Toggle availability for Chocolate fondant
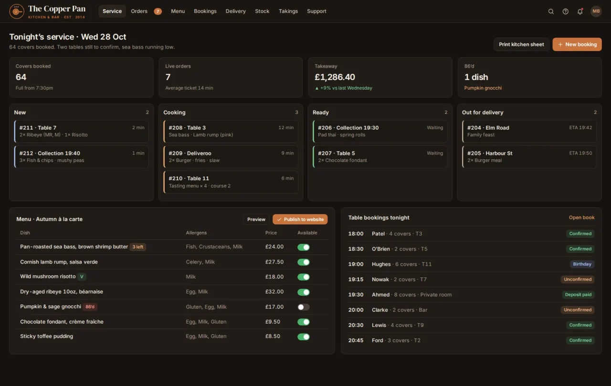This screenshot has width=611, height=386. click(x=304, y=322)
